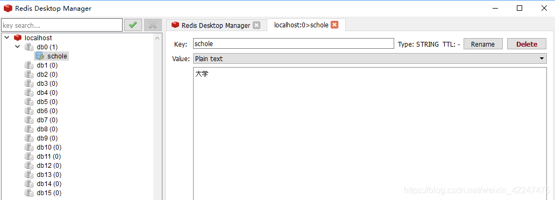Close the Redis Desktop Manager tab
Screen dimensions: 555x200
pyautogui.click(x=257, y=25)
